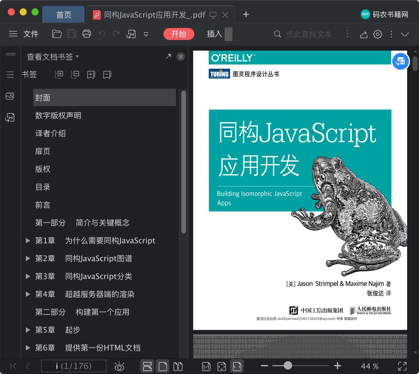Click the save disk icon
Viewport: 419px width, 374px height.
click(x=72, y=34)
